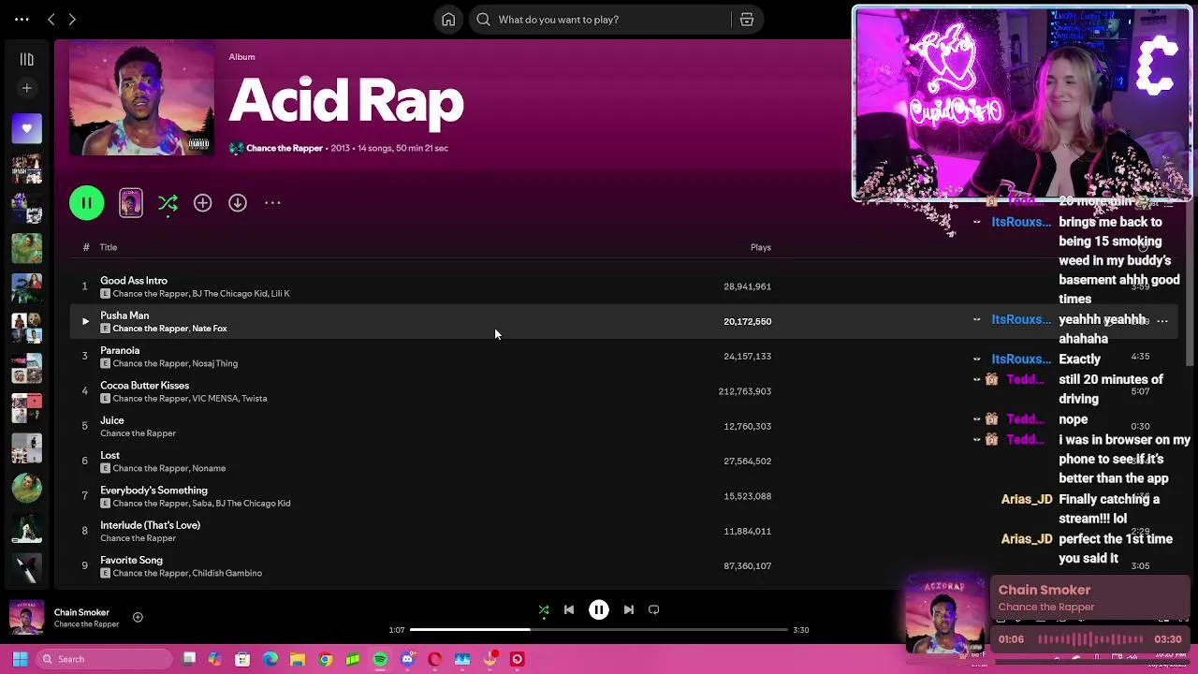Open VIC MENSA artist link
1198x674 pixels.
(214, 399)
